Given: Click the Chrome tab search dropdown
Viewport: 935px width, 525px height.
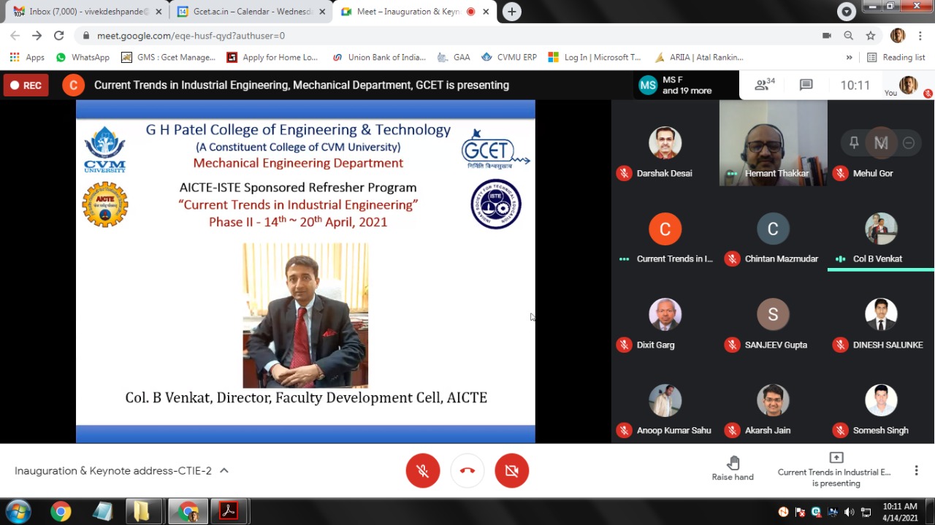Looking at the screenshot, I should pyautogui.click(x=847, y=12).
